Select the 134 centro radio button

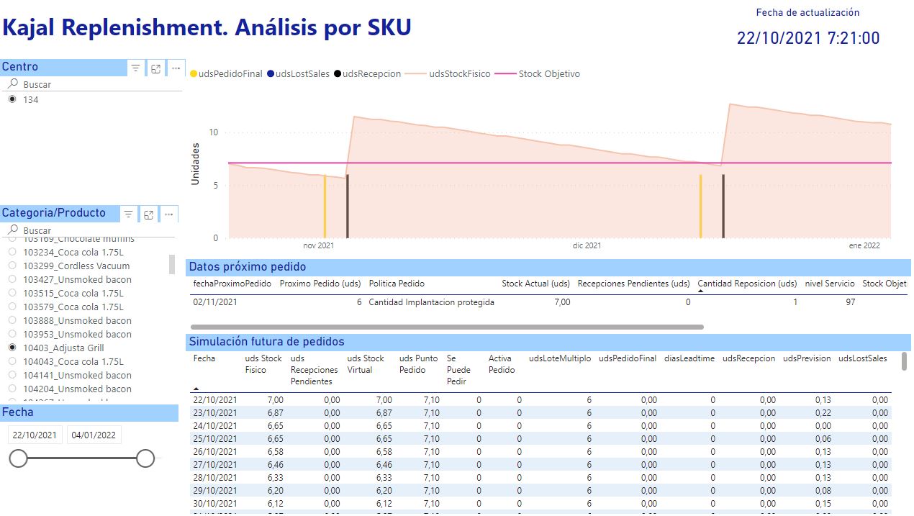(x=12, y=100)
